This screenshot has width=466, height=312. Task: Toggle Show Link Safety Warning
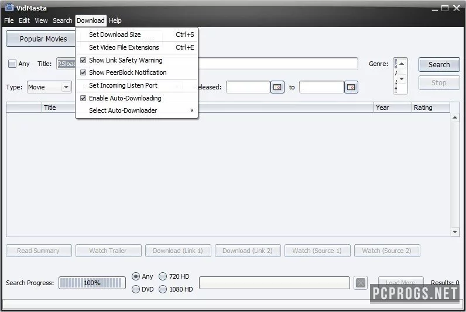click(137, 60)
